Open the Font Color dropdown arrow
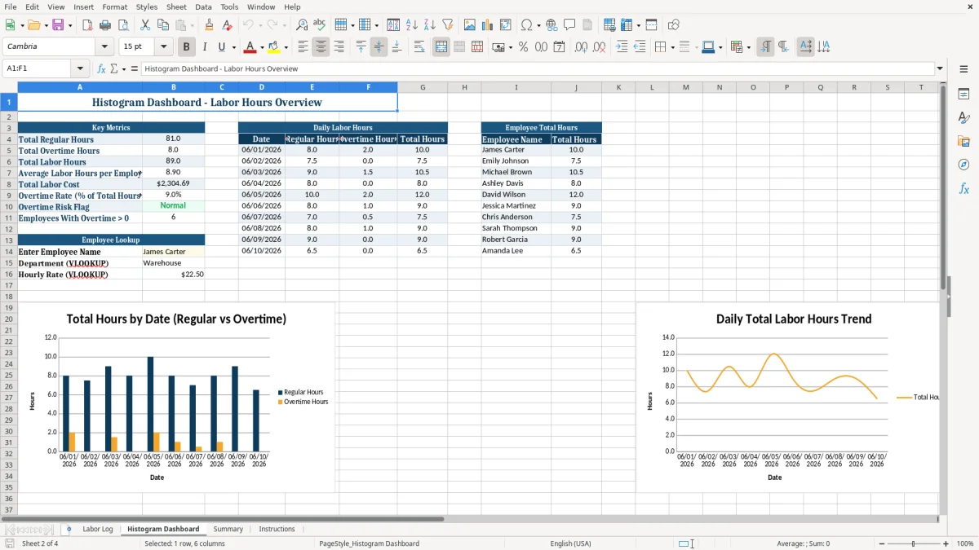 [263, 47]
